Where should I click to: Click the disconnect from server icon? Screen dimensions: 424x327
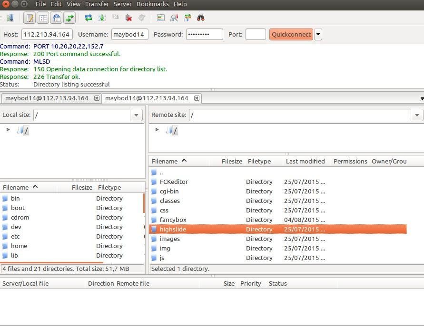click(128, 18)
